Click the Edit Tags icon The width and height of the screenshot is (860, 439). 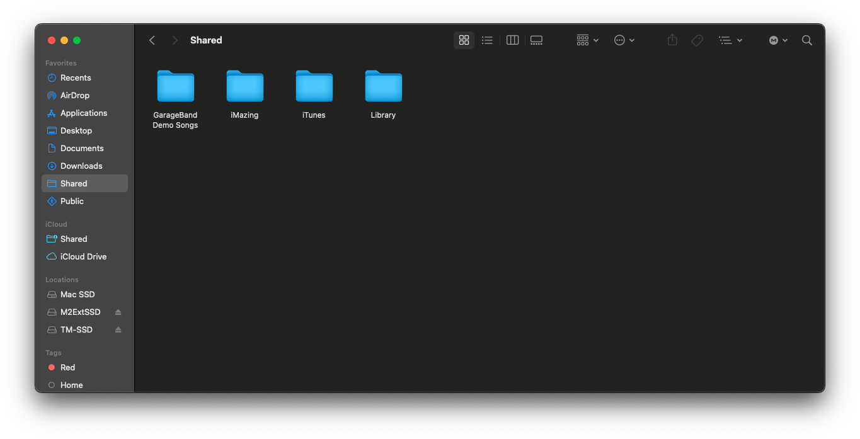pos(697,40)
